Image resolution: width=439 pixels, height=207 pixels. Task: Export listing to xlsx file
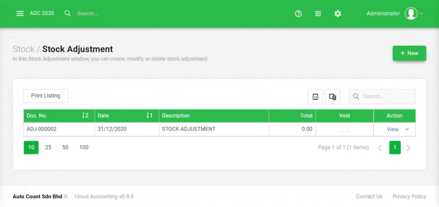(x=315, y=97)
